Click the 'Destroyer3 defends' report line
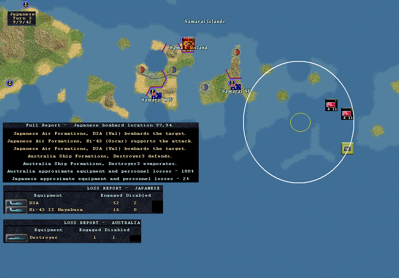The width and height of the screenshot is (399, 278). [100, 156]
